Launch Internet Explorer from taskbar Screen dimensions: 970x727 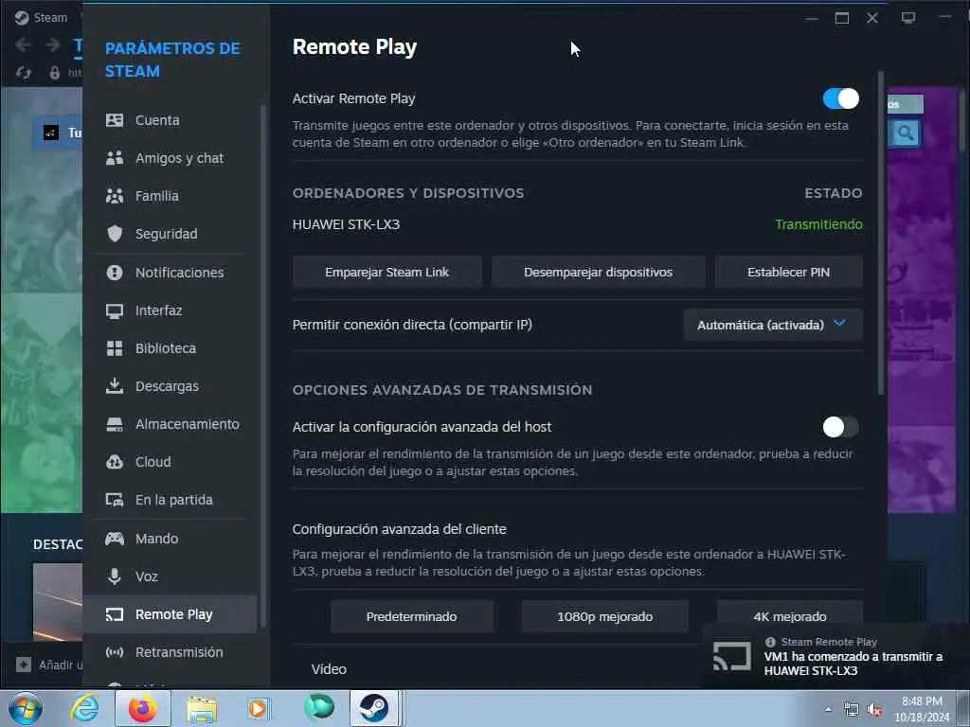pos(84,708)
